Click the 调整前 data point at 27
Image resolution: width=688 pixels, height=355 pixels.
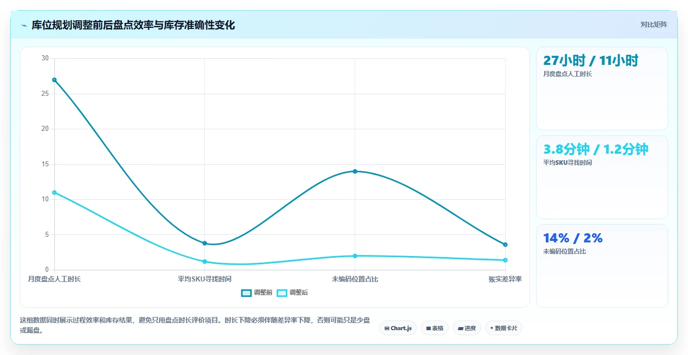pos(54,80)
